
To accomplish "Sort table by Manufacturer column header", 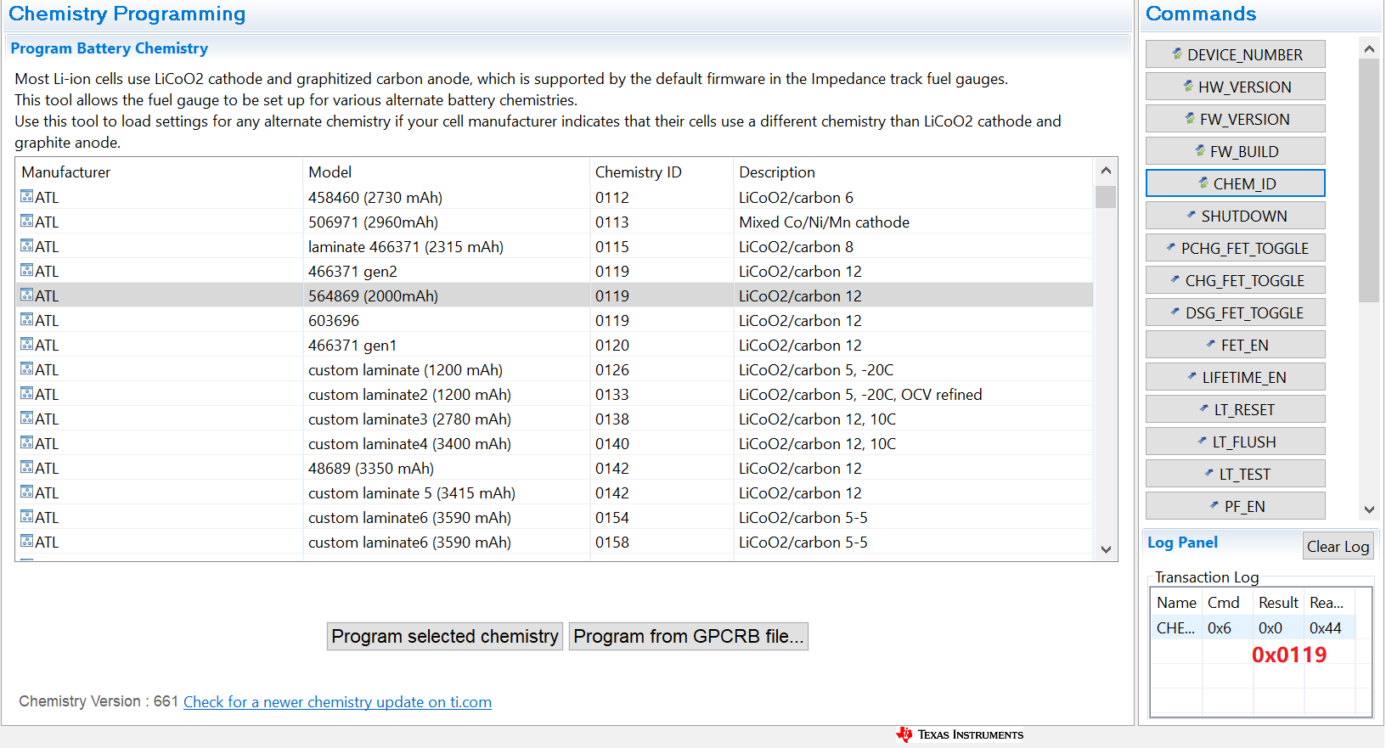I will 66,172.
